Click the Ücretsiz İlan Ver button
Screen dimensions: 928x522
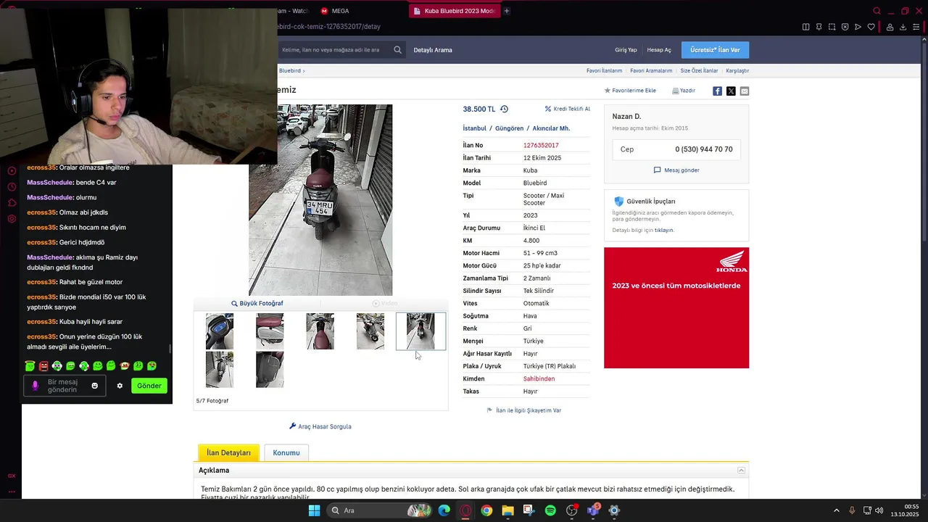[715, 50]
